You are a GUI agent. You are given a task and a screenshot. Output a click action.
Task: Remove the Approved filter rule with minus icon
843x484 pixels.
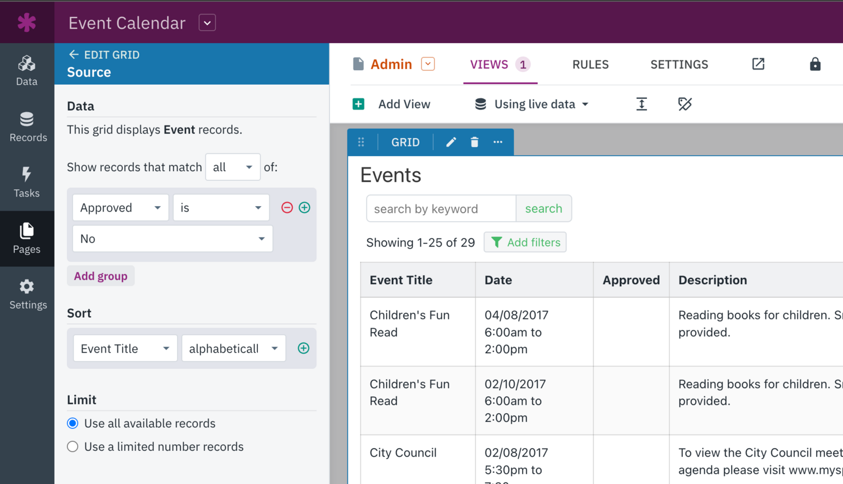[287, 207]
